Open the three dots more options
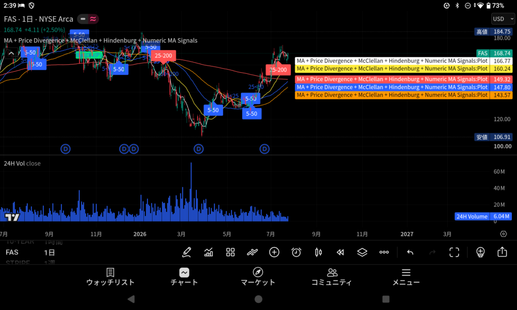 pos(384,252)
